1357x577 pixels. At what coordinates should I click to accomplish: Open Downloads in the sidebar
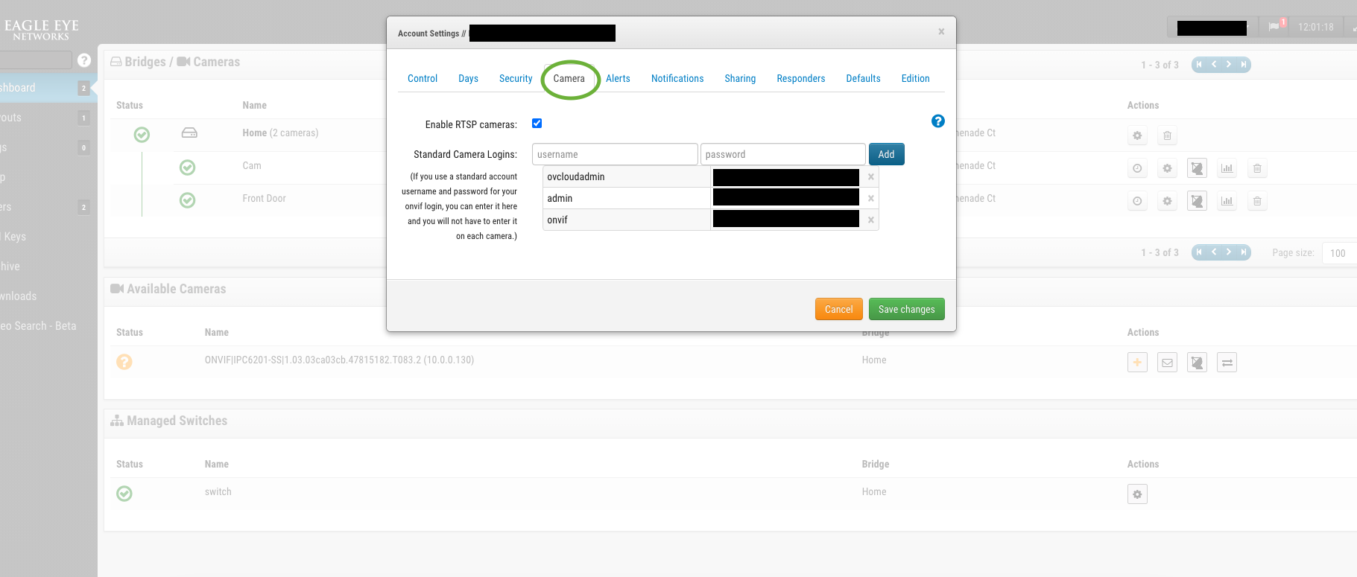19,296
